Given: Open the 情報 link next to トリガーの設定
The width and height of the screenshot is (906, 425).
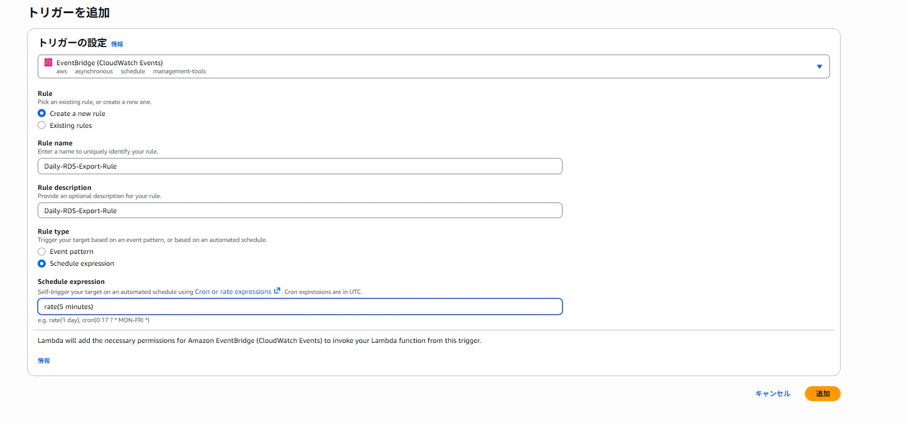Looking at the screenshot, I should [x=117, y=44].
